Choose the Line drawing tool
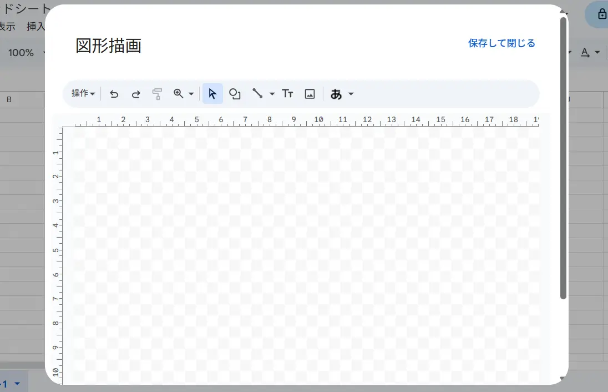Screen dimensions: 608x392 (x=257, y=94)
